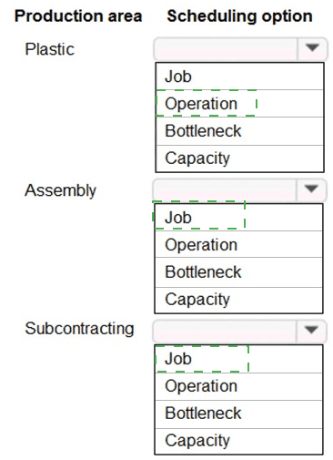This screenshot has width=333, height=460.
Task: Choose Job for the Subcontracting area
Action: [238, 359]
